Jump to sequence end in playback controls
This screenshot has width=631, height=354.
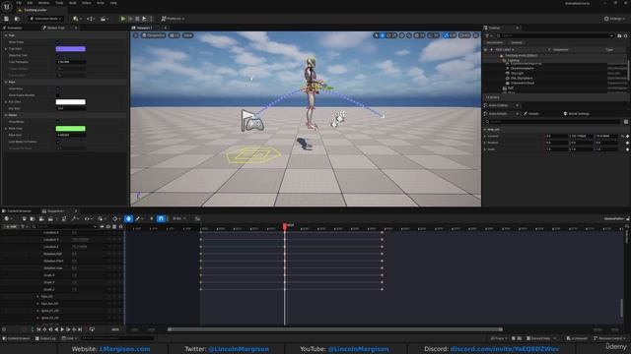tap(80, 329)
